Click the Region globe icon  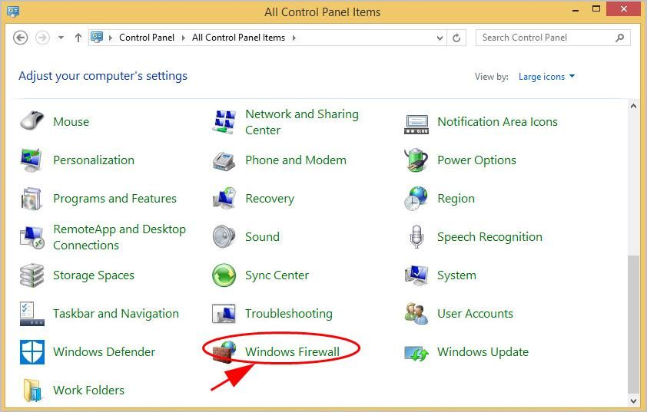click(x=416, y=199)
